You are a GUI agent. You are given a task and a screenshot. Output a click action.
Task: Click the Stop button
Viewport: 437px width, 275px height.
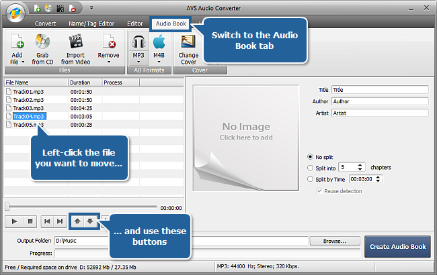[x=30, y=221]
